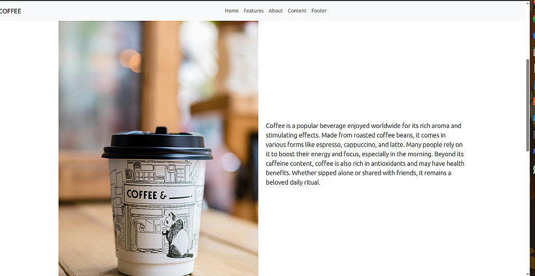This screenshot has width=535, height=276.
Task: Go to the Home nav link
Action: tap(232, 11)
